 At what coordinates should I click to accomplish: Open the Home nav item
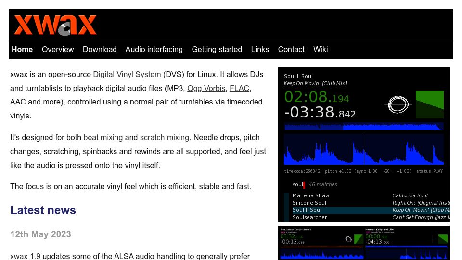[22, 49]
